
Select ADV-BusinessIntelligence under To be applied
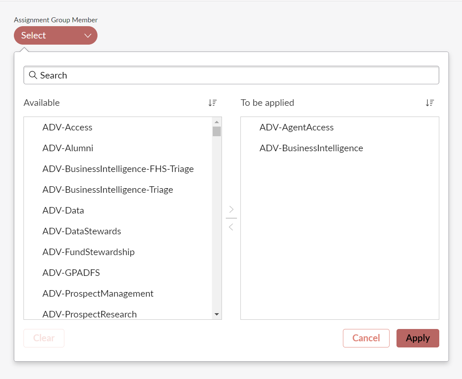click(x=311, y=148)
